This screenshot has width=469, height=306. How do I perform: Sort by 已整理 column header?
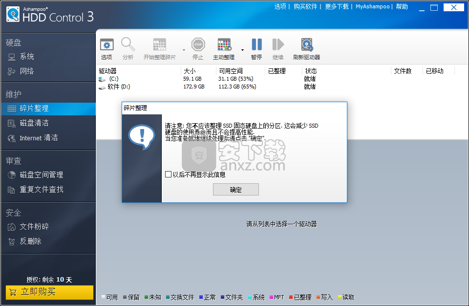pyautogui.click(x=283, y=71)
